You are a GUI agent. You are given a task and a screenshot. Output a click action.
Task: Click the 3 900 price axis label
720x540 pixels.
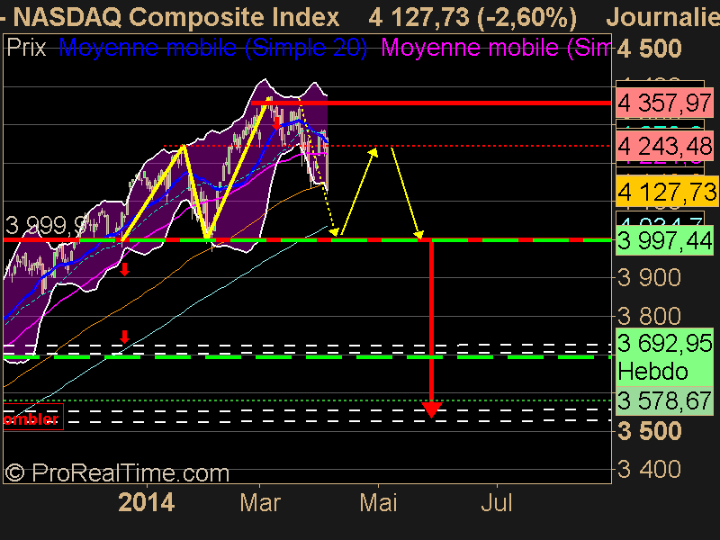(x=649, y=278)
